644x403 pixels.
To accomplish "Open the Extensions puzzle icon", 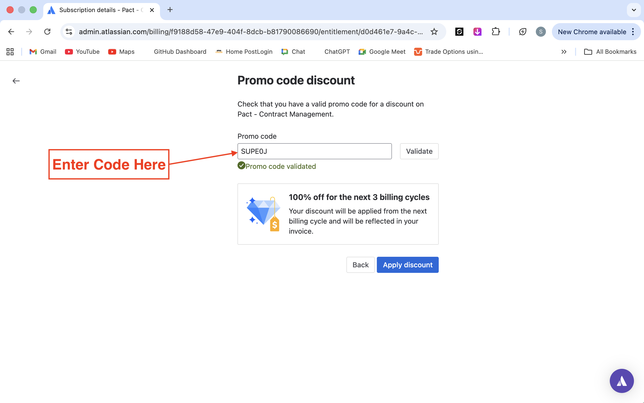I will point(495,32).
